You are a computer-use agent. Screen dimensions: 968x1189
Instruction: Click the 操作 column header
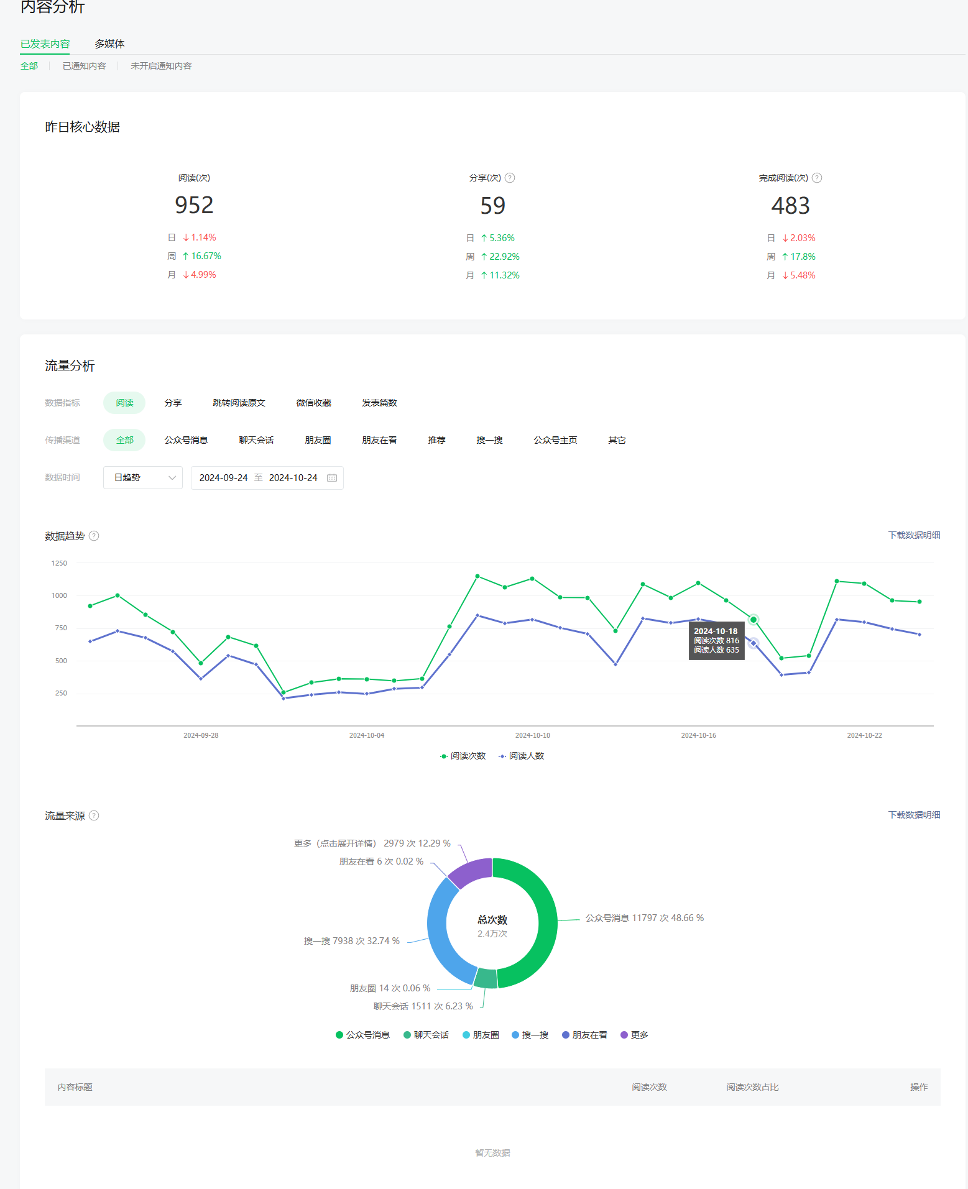pyautogui.click(x=919, y=1087)
